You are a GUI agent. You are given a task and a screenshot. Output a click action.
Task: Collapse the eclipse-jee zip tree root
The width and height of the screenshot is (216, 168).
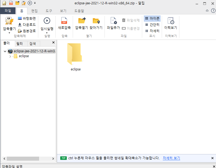[x=5, y=51]
